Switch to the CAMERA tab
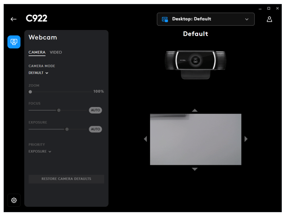The width and height of the screenshot is (284, 214). [x=37, y=52]
